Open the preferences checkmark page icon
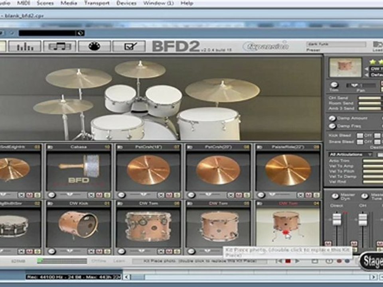 coord(129,46)
